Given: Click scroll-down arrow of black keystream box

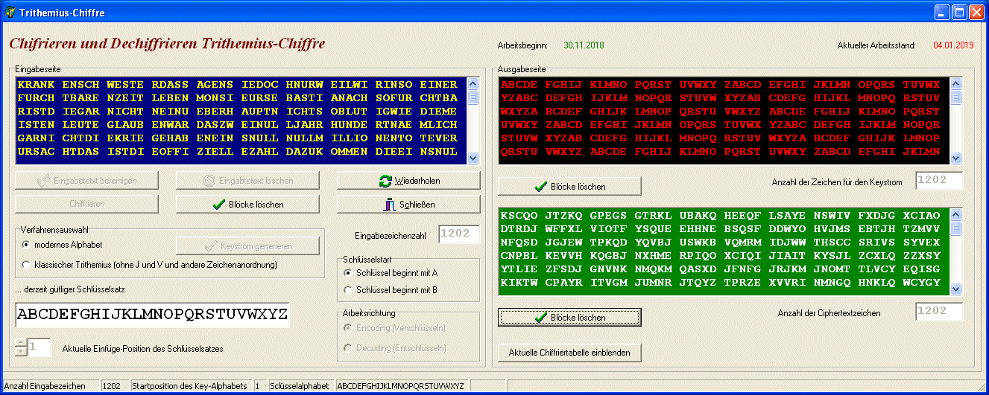Looking at the screenshot, I should click(956, 158).
